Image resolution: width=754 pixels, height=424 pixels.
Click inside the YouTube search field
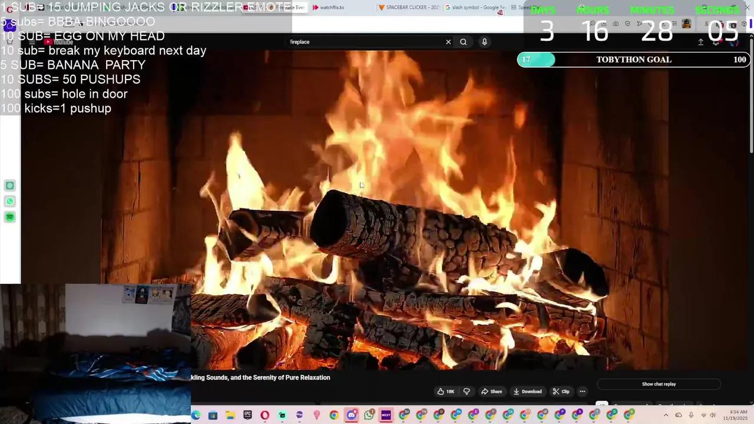tap(365, 42)
